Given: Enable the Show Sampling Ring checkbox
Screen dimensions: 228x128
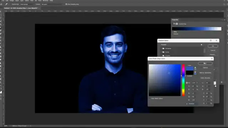Looking at the screenshot, I should (x=66, y=4).
